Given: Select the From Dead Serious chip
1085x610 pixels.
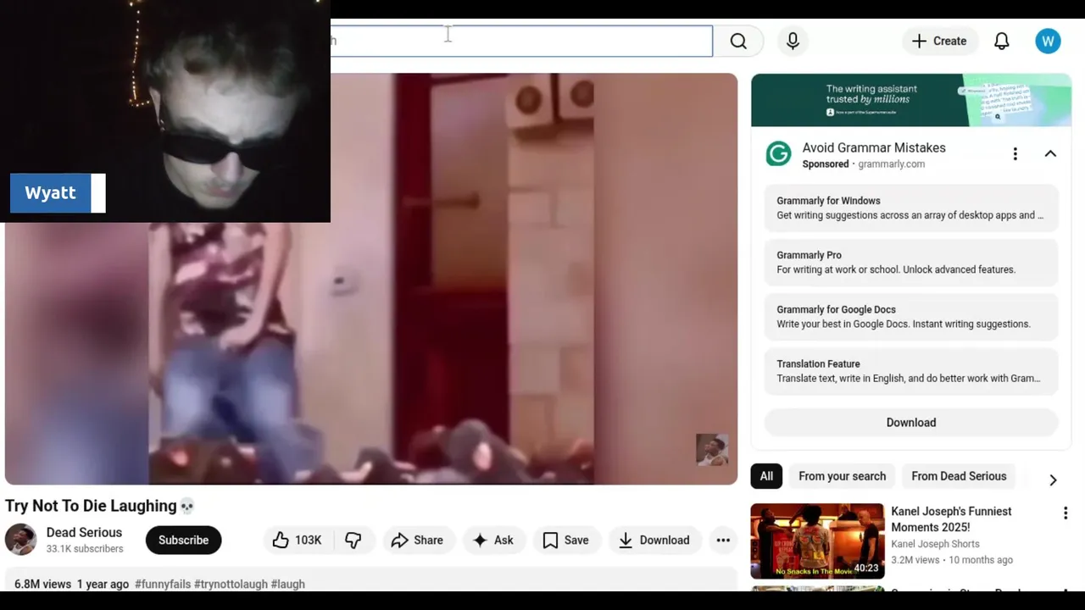Looking at the screenshot, I should 959,476.
